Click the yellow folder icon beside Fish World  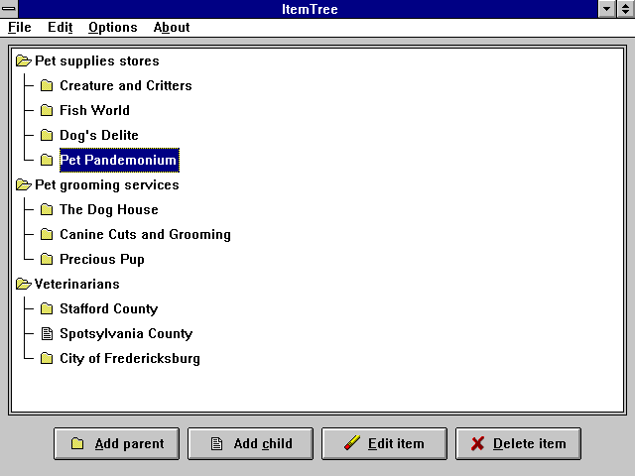pos(46,110)
